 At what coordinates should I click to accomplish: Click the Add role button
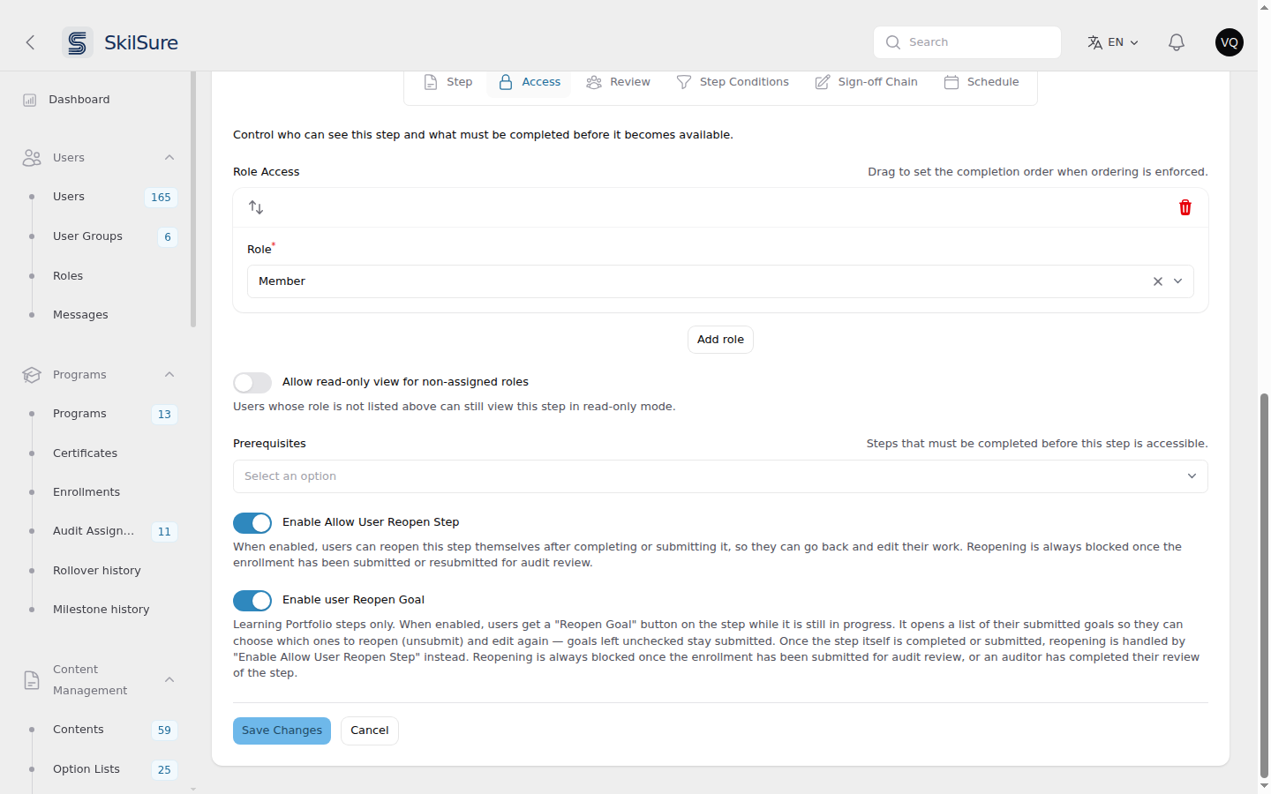pyautogui.click(x=720, y=340)
